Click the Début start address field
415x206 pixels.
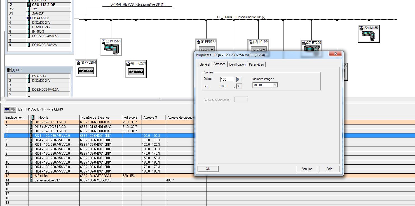coord(227,80)
